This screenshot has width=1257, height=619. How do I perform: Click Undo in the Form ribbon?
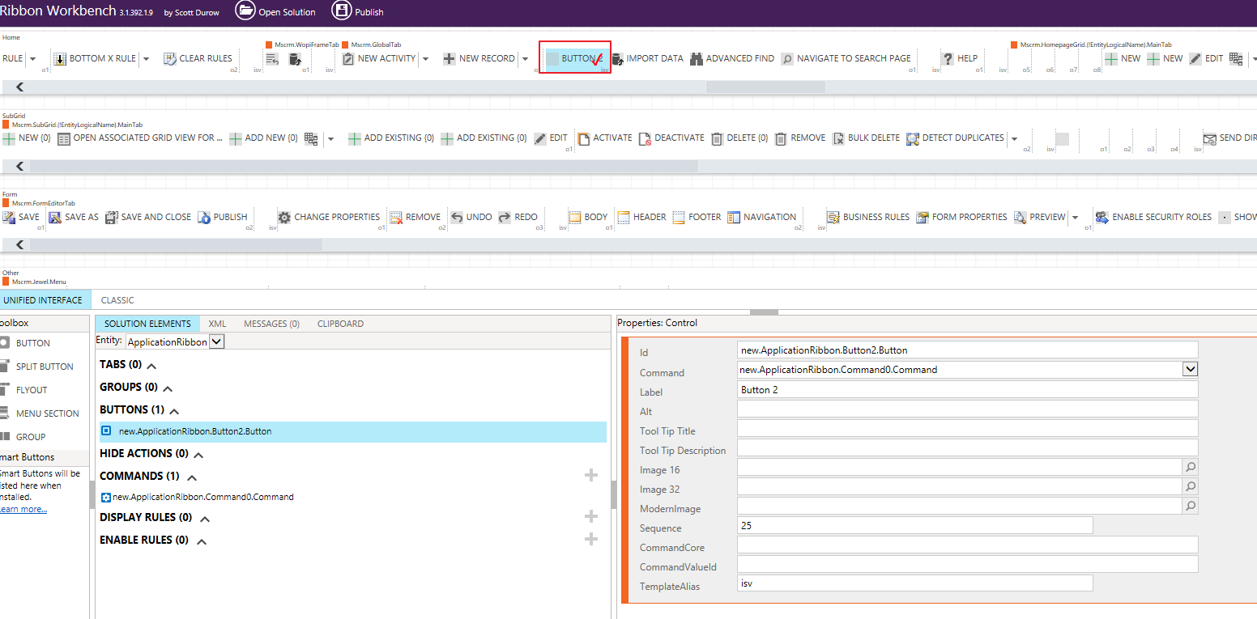point(471,217)
